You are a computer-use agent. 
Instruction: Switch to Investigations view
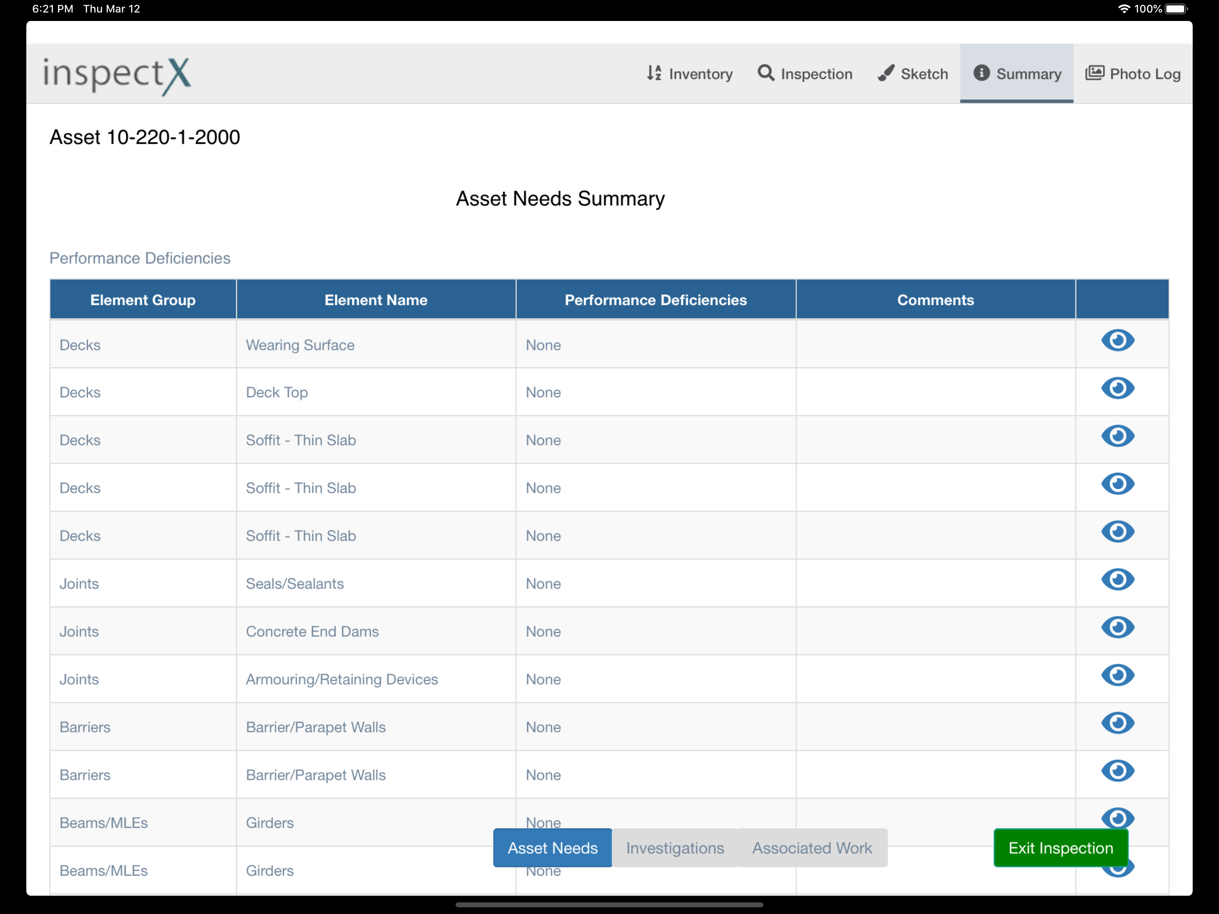(675, 848)
